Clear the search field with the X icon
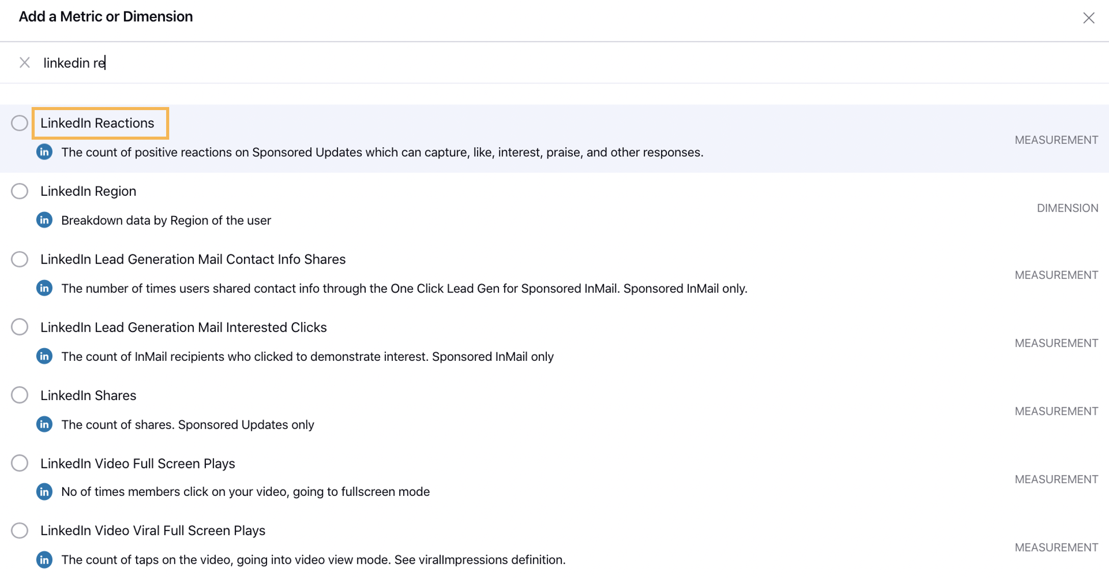This screenshot has width=1109, height=578. (24, 63)
